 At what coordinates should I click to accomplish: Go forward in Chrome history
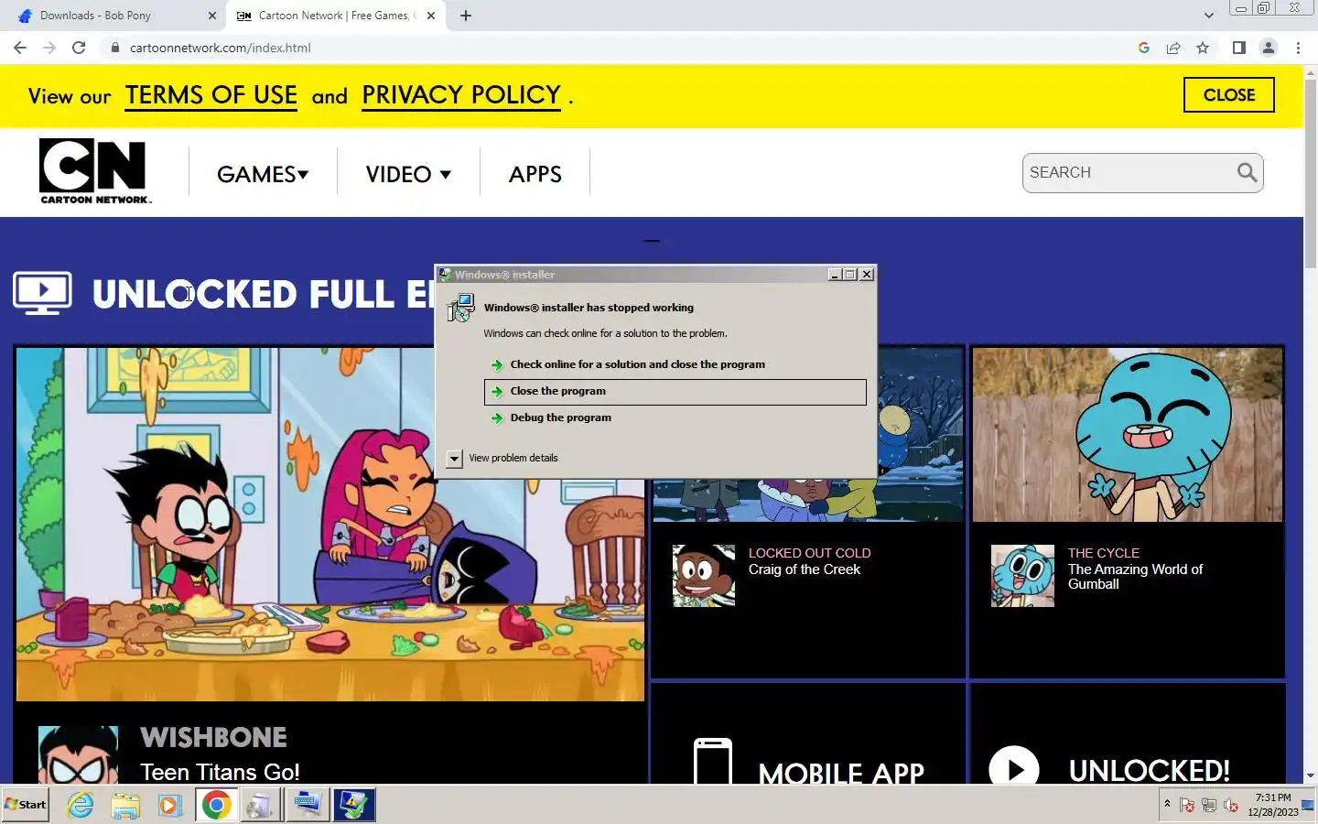[49, 48]
